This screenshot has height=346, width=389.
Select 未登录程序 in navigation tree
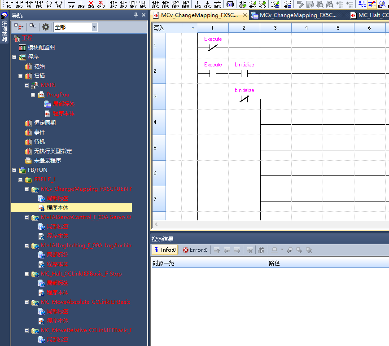[x=47, y=161]
